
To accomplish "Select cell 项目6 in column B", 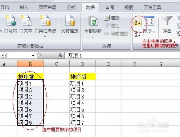I will click(x=30, y=109).
